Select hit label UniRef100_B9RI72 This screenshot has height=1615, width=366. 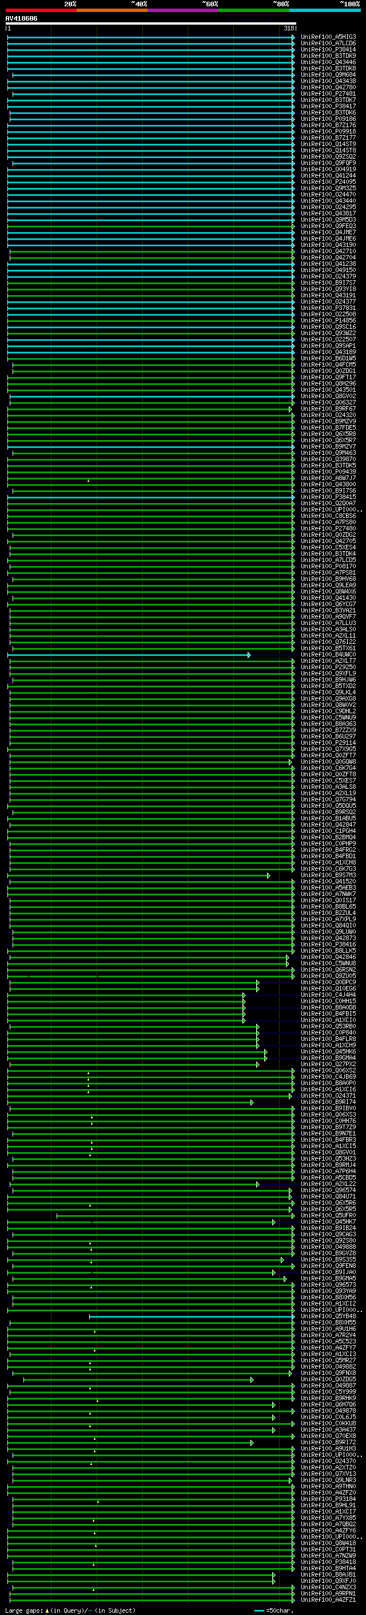tap(328, 1443)
